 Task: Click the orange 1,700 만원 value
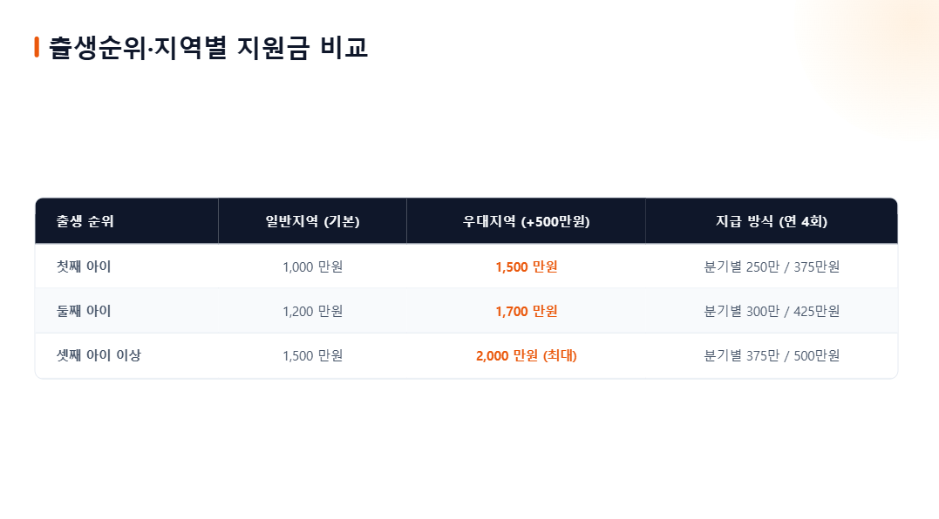pyautogui.click(x=527, y=311)
